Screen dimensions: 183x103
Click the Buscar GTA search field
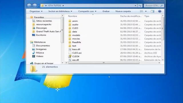154,5
